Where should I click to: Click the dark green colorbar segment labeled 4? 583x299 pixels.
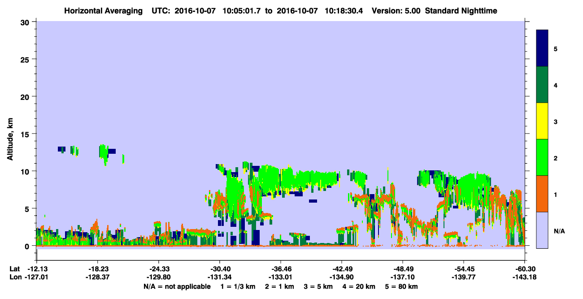542,85
